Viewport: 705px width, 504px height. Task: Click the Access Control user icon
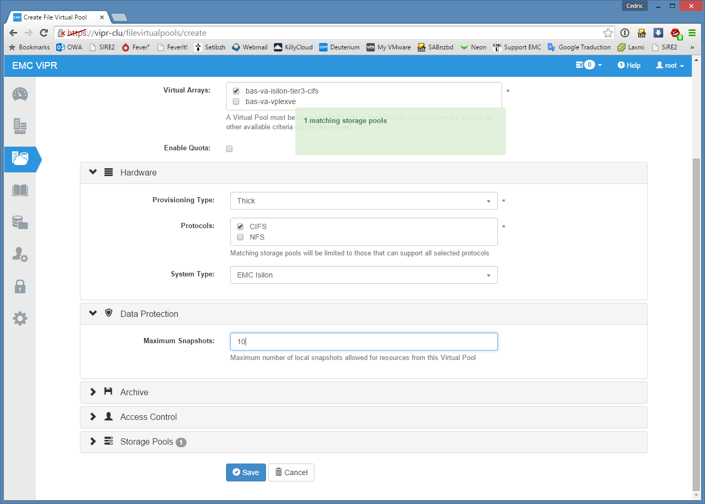pos(109,416)
